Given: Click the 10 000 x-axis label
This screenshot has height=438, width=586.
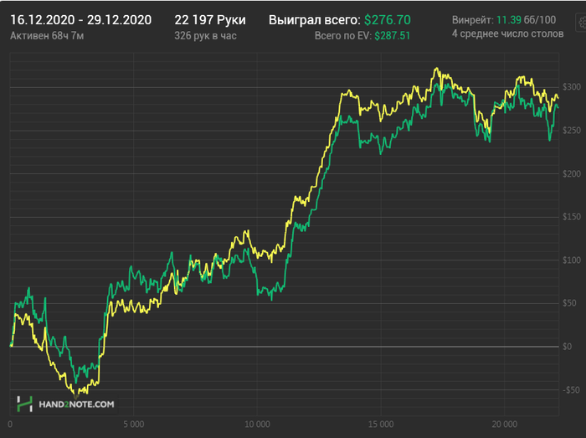Looking at the screenshot, I should pos(257,424).
